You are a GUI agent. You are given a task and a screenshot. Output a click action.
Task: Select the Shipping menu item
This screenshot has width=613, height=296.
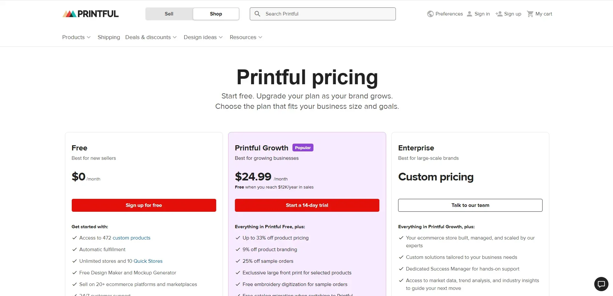click(109, 37)
